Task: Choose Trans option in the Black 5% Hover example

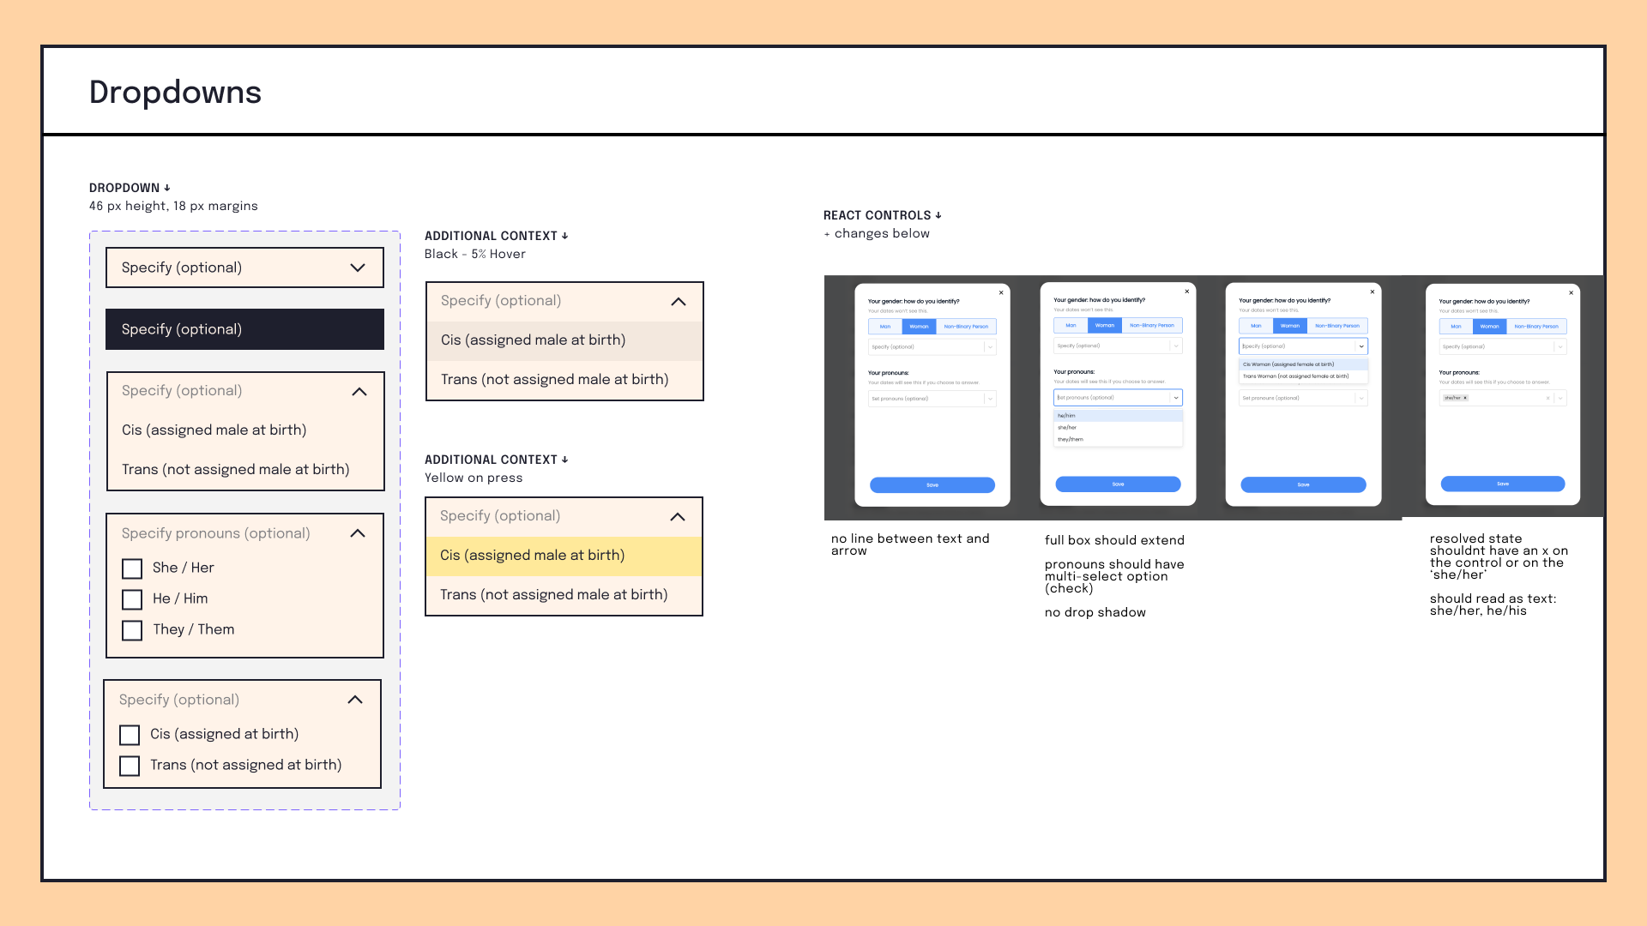Action: pyautogui.click(x=564, y=380)
